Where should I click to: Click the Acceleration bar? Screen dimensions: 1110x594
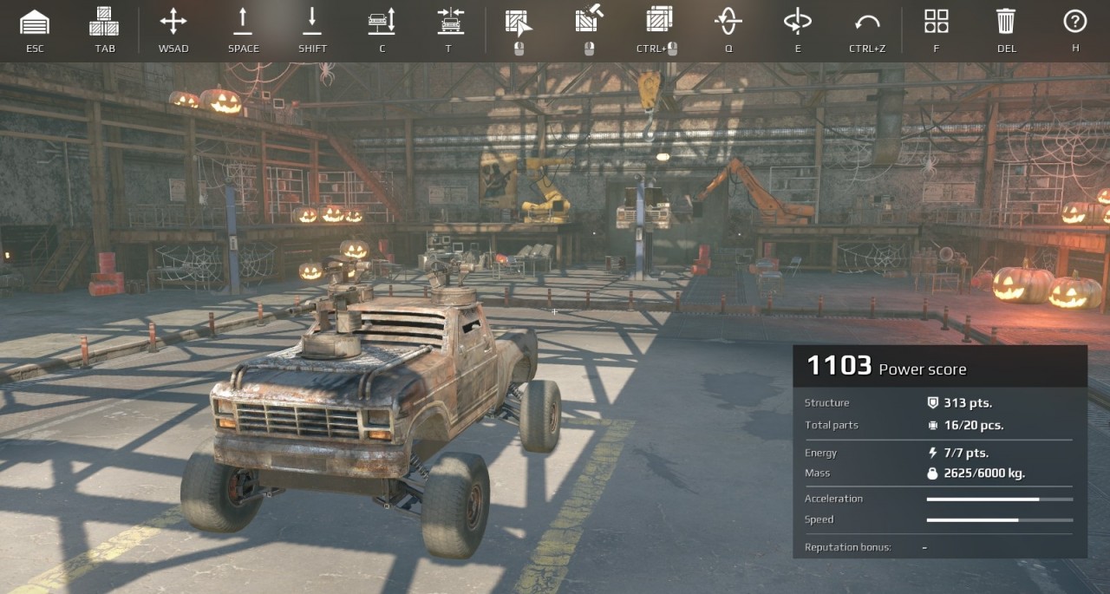pos(999,499)
